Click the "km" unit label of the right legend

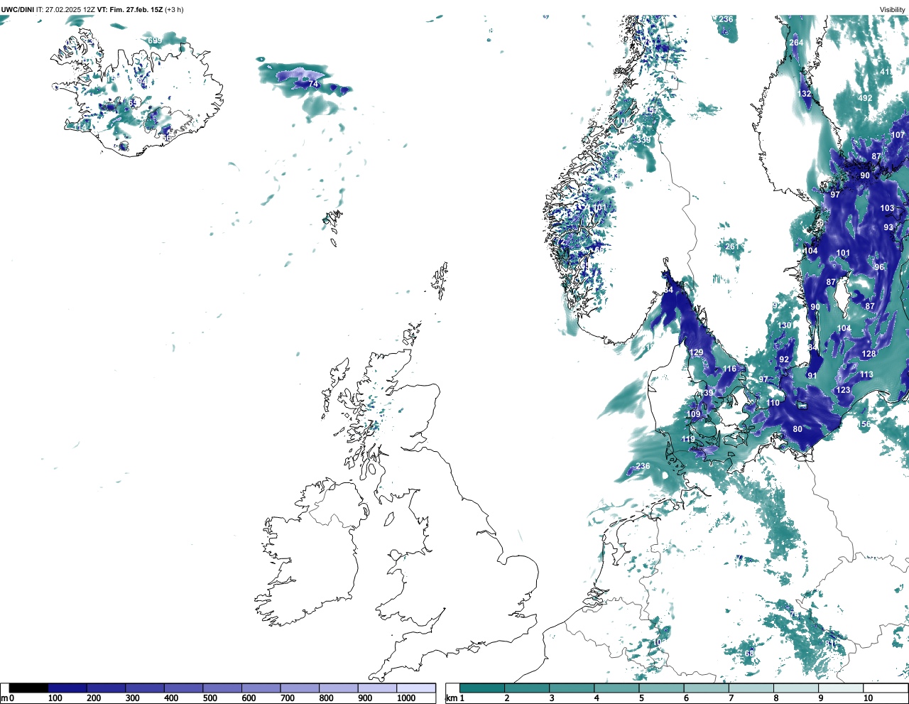coord(450,698)
